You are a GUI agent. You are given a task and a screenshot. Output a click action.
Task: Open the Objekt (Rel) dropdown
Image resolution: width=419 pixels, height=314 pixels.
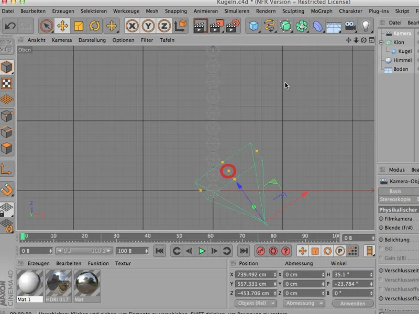(255, 304)
